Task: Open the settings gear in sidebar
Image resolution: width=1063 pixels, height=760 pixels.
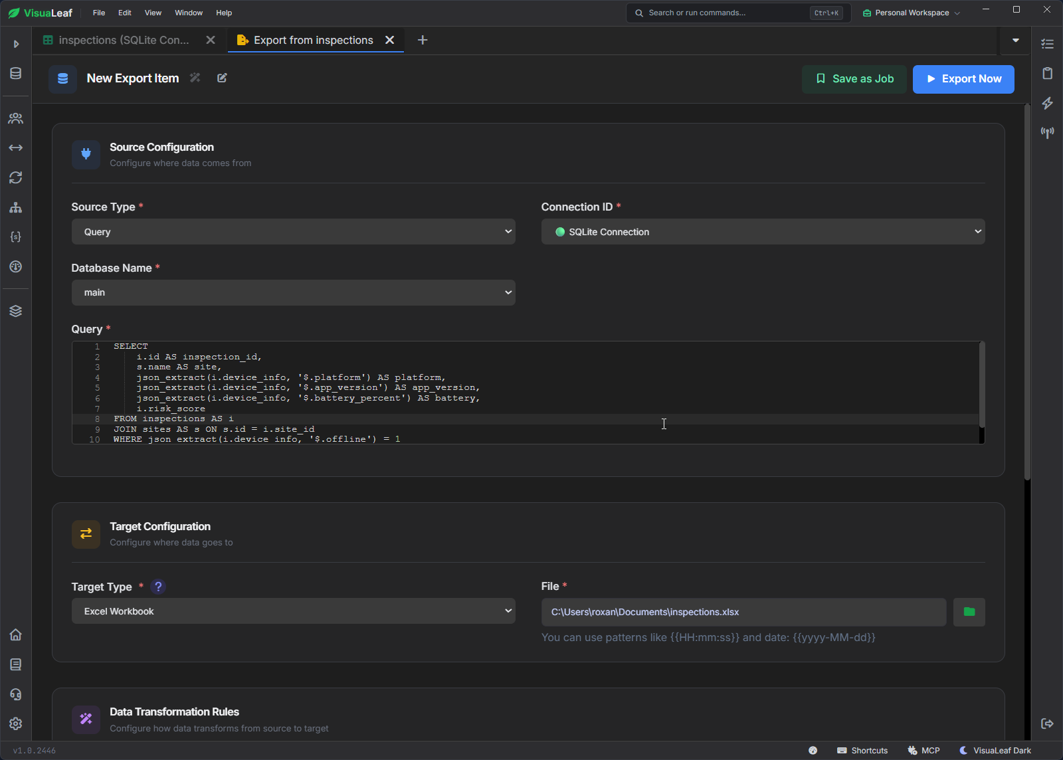Action: pos(16,723)
